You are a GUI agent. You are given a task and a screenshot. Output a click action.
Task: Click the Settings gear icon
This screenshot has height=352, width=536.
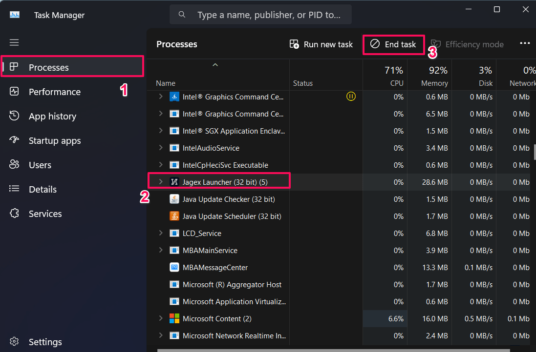[14, 341]
